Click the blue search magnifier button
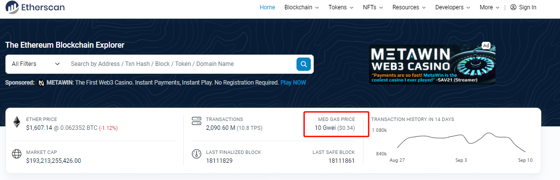The width and height of the screenshot is (560, 180). [303, 64]
